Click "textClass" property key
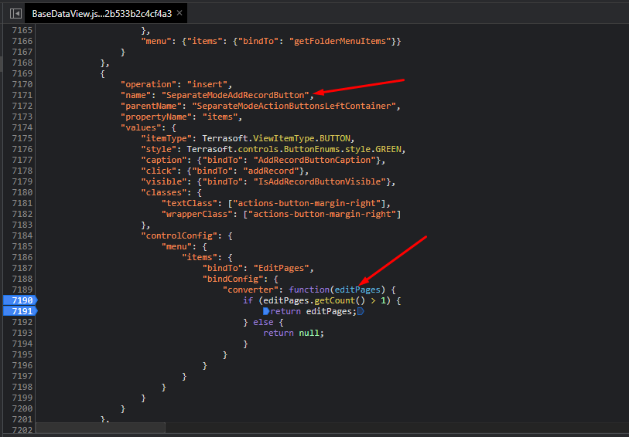629x437 pixels. [x=190, y=203]
